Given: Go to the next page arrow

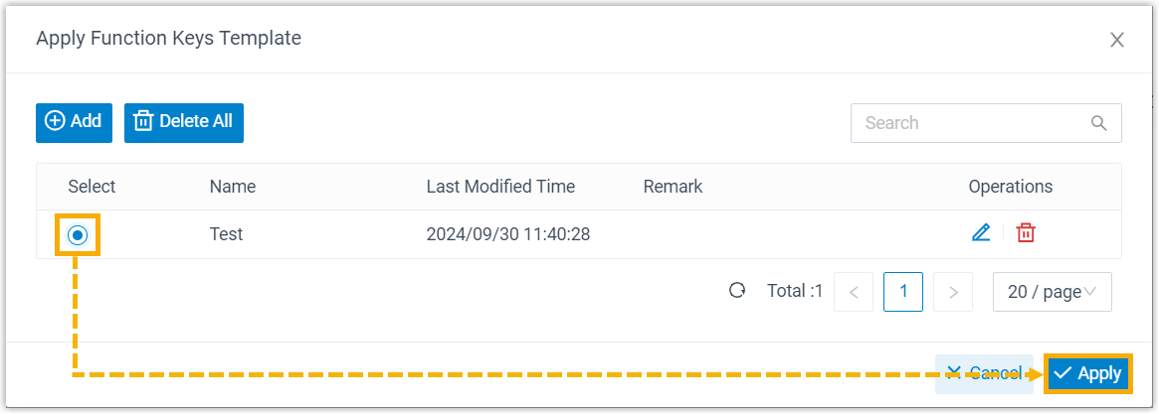Looking at the screenshot, I should 953,292.
